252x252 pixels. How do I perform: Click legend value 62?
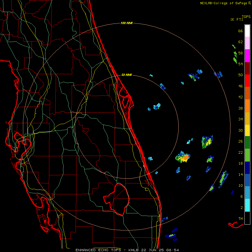(x=241, y=42)
